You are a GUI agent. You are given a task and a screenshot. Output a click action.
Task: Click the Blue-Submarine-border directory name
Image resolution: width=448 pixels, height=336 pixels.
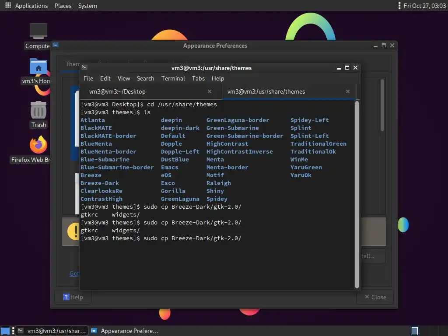coord(117,168)
